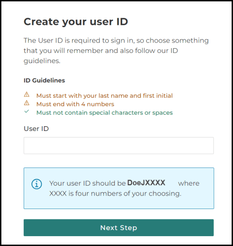Click the 'Create your user ID' heading
Screen dimensions: 233x246
pos(76,22)
